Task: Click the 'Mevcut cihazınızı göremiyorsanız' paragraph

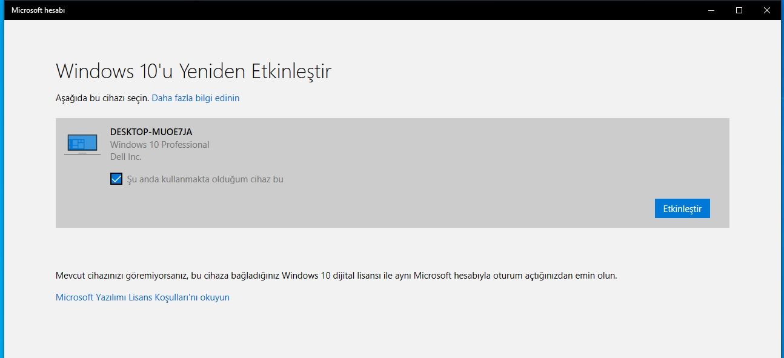Action: click(x=336, y=276)
